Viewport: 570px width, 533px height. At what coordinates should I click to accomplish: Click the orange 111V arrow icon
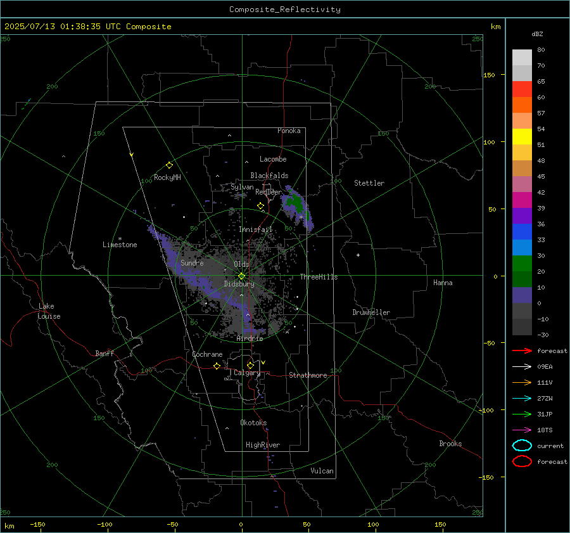[522, 382]
